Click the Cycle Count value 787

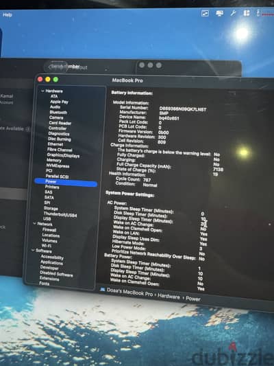point(147,180)
